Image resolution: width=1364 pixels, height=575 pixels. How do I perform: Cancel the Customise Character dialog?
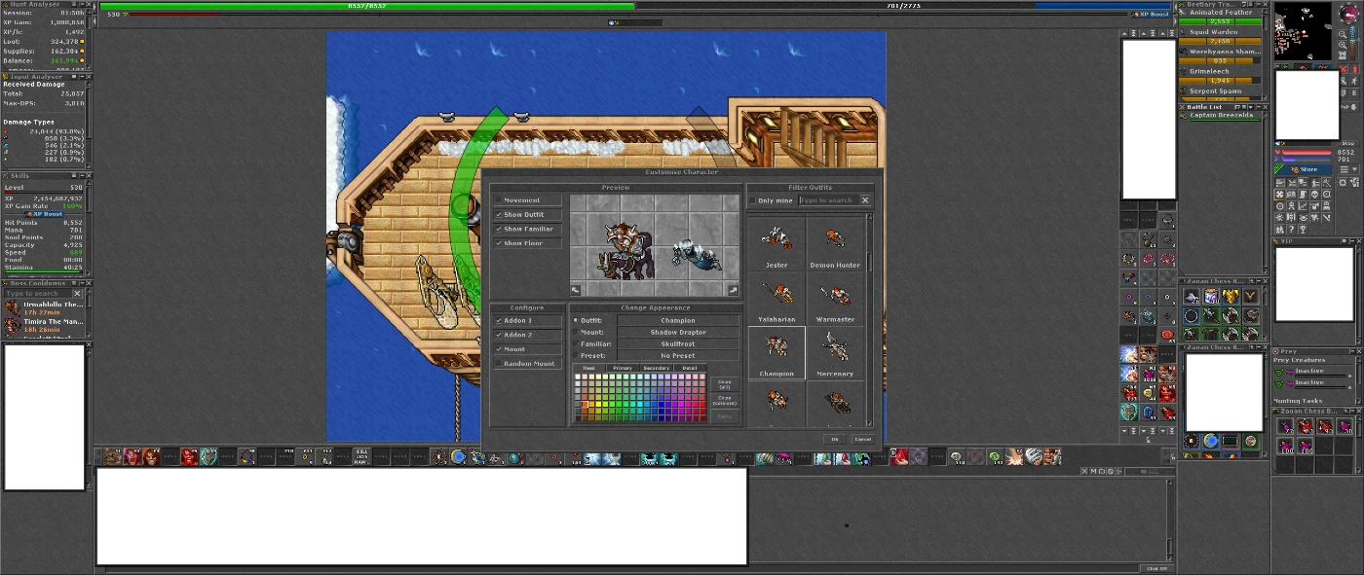[x=862, y=439]
